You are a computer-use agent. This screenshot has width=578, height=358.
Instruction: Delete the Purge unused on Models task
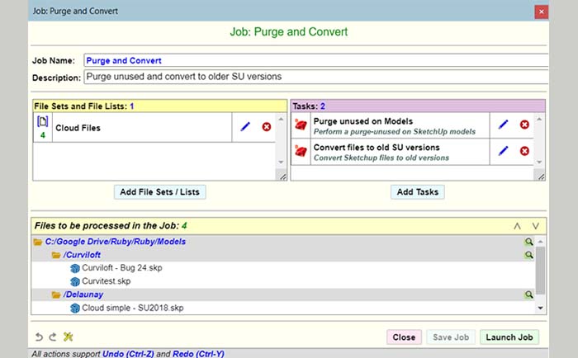524,125
